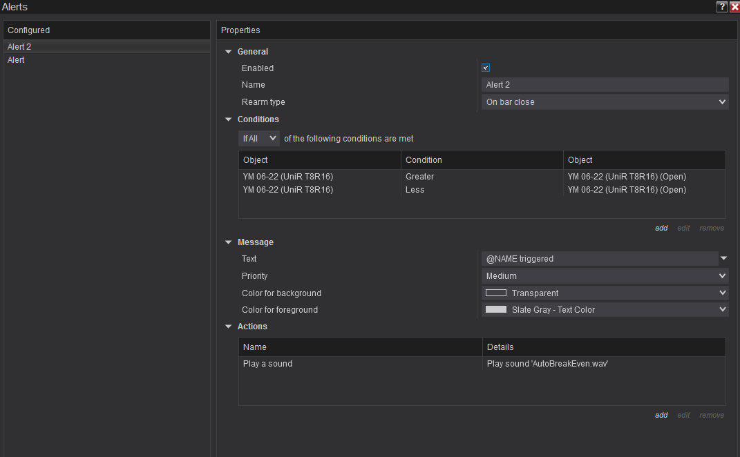
Task: Click the Slate Gray foreground color swatch
Action: pos(496,310)
